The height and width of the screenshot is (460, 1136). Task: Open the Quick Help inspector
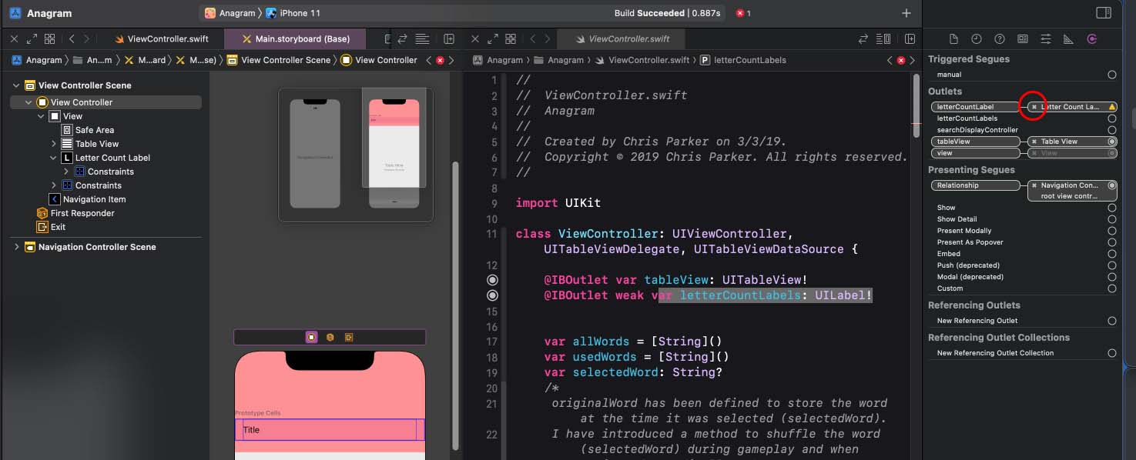tap(1000, 38)
